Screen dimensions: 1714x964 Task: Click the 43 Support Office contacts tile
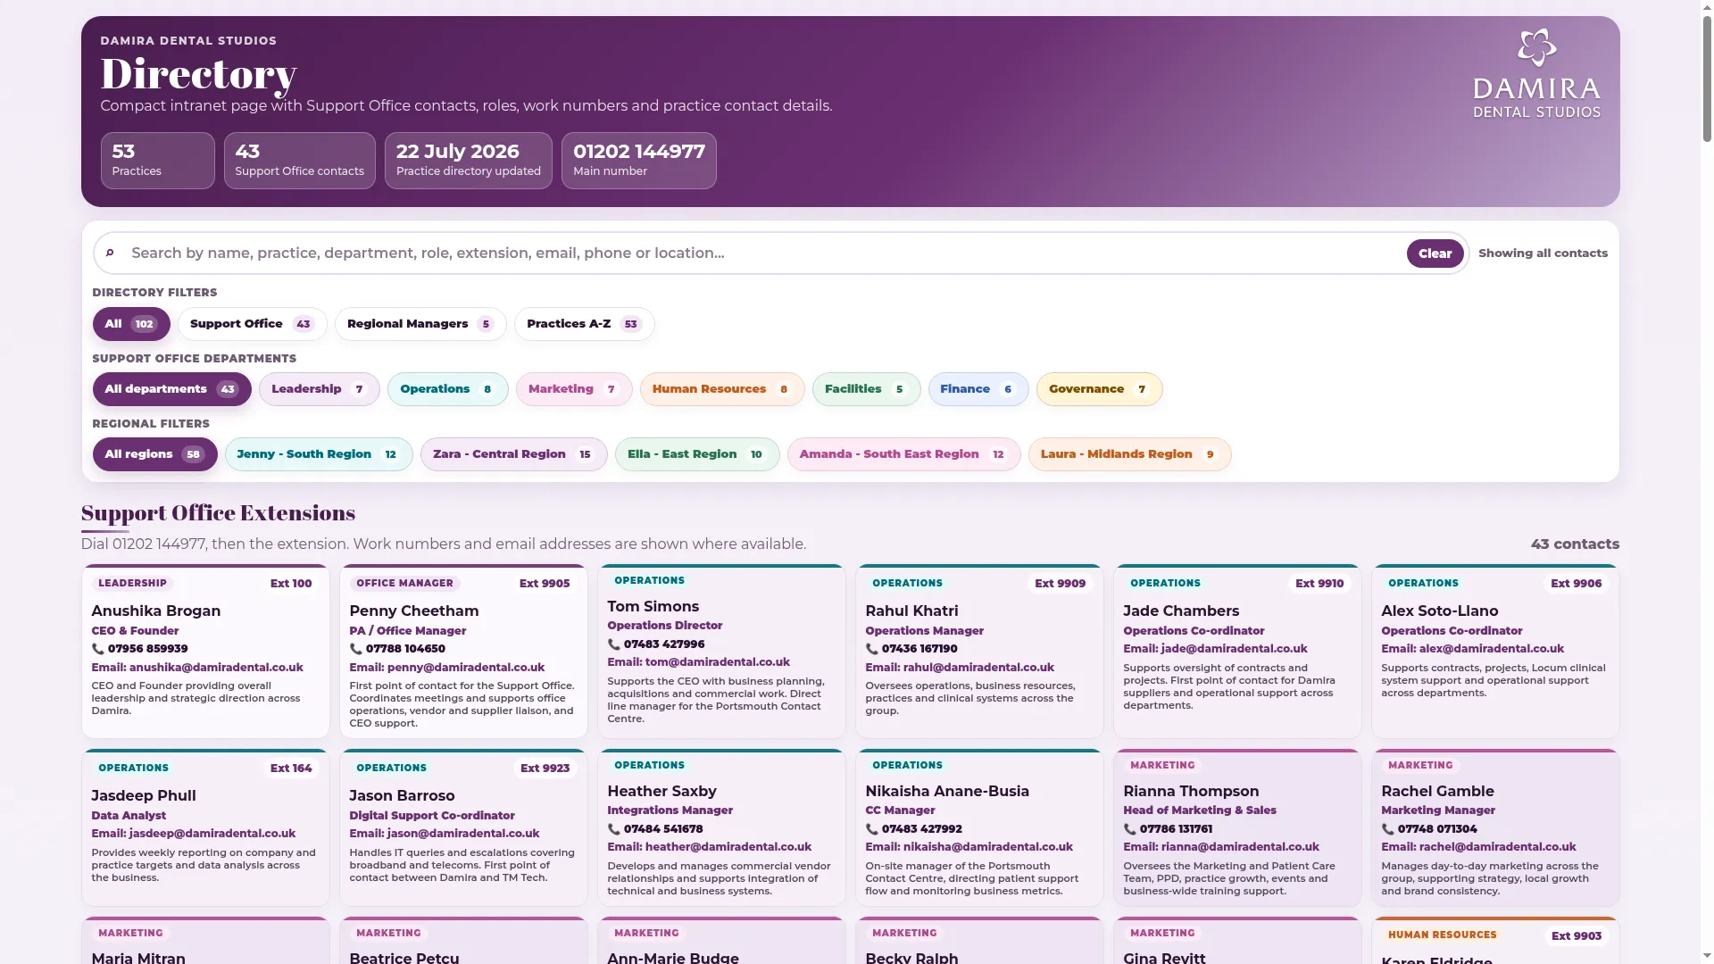[x=300, y=161]
